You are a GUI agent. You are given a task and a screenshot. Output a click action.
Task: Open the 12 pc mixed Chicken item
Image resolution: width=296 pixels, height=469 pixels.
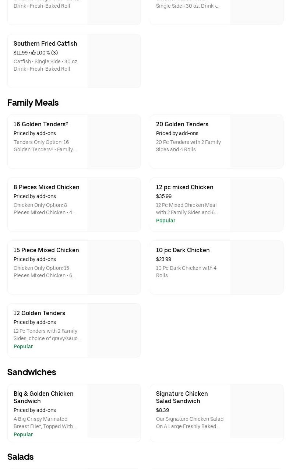coord(184,187)
